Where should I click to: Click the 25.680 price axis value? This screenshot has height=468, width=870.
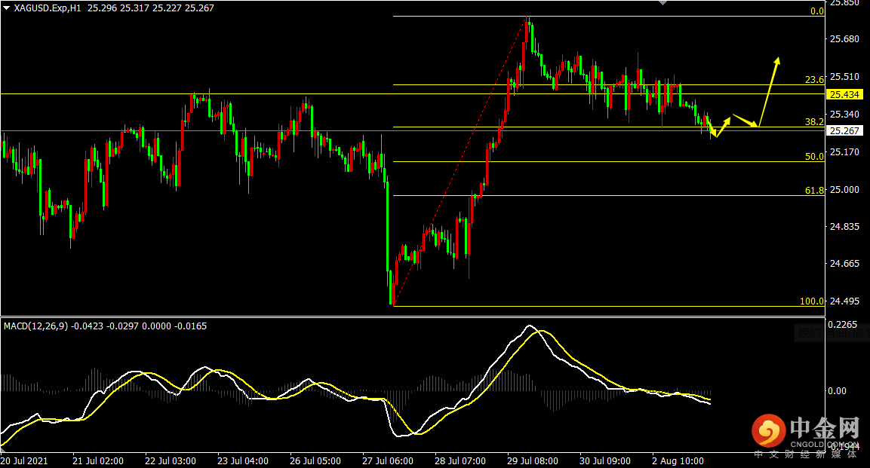tap(844, 38)
